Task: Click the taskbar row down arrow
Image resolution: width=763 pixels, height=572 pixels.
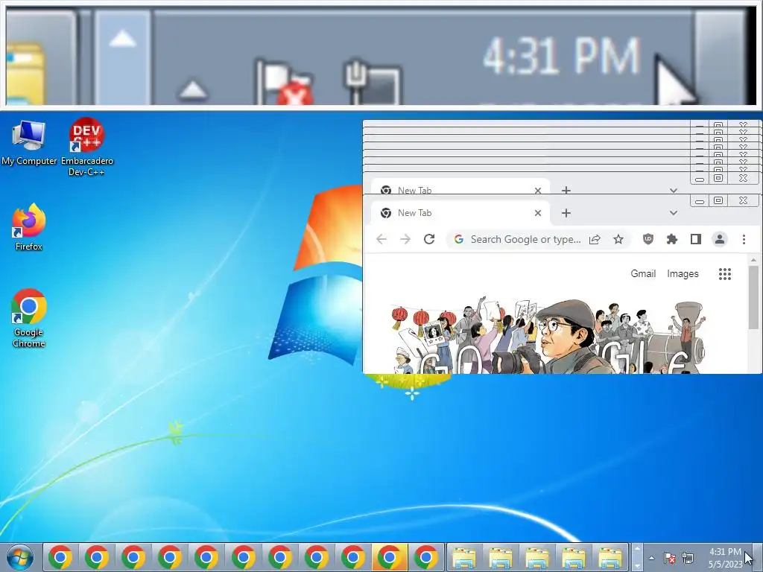Action: 636,565
